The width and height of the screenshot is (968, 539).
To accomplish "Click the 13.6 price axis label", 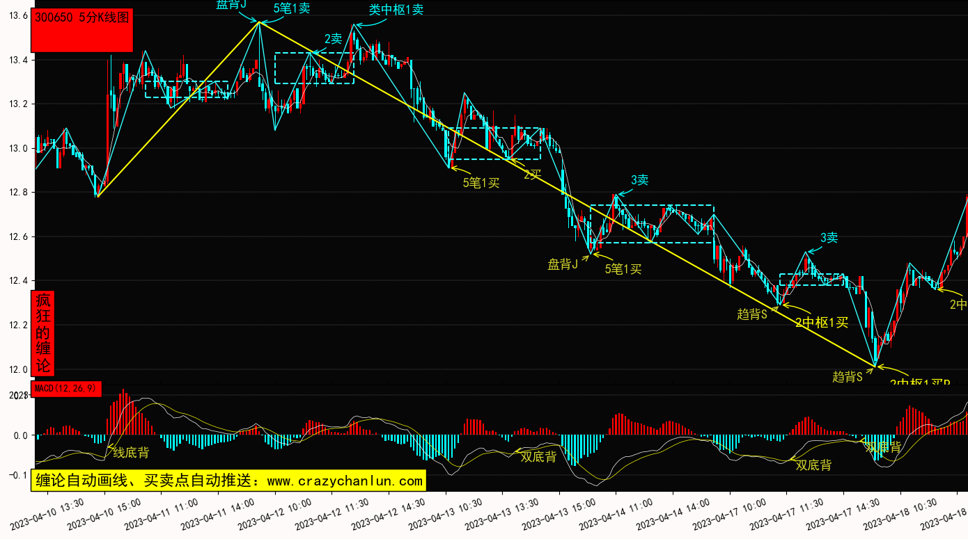I will pyautogui.click(x=17, y=15).
